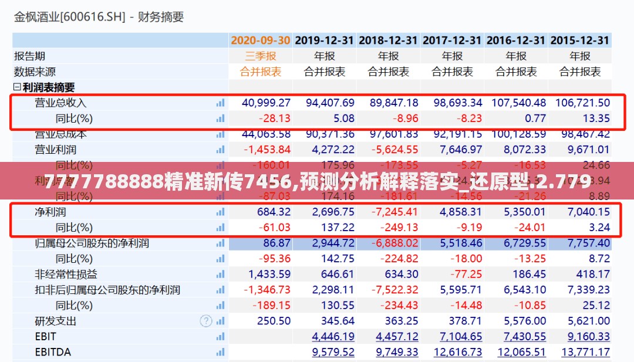Viewport: 634px width, 362px height.
Task: Open chart icon for 归属母公司股东的净利润 row
Action: [x=220, y=243]
